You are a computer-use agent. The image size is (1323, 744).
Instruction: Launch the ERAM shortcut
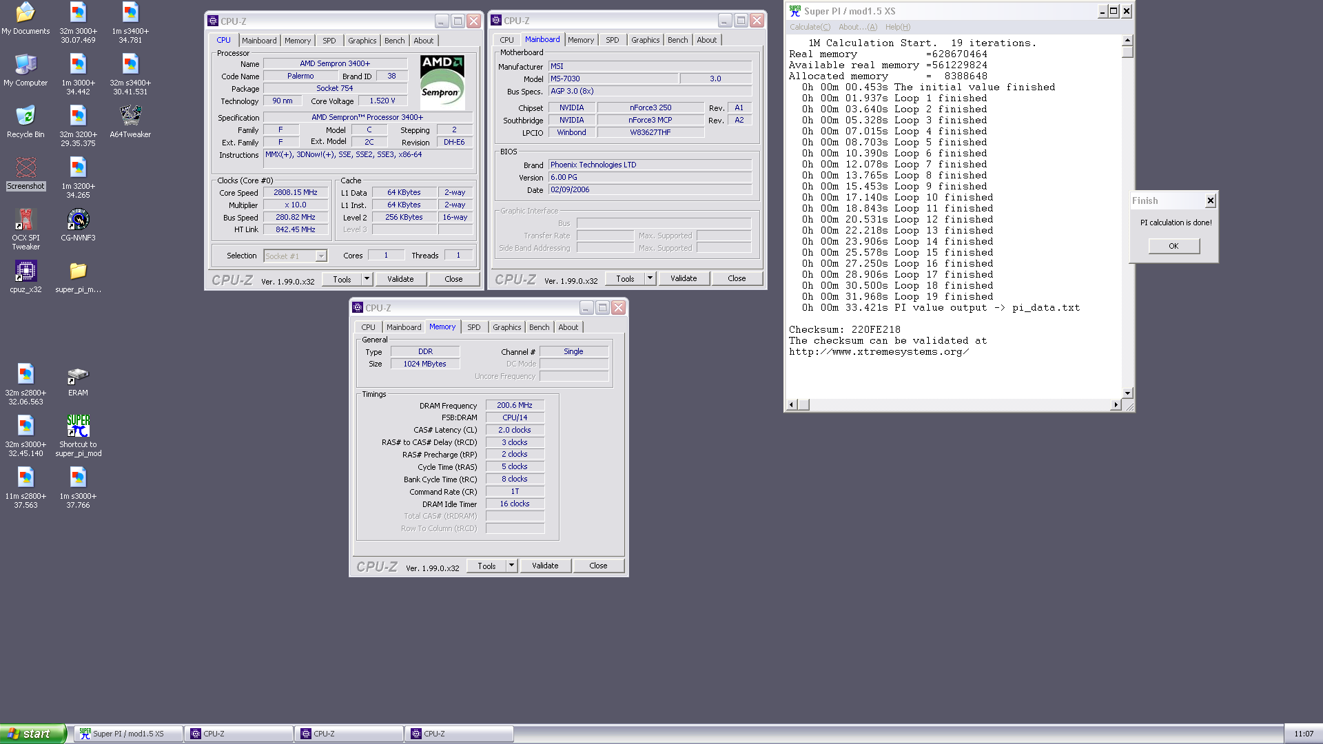(78, 380)
